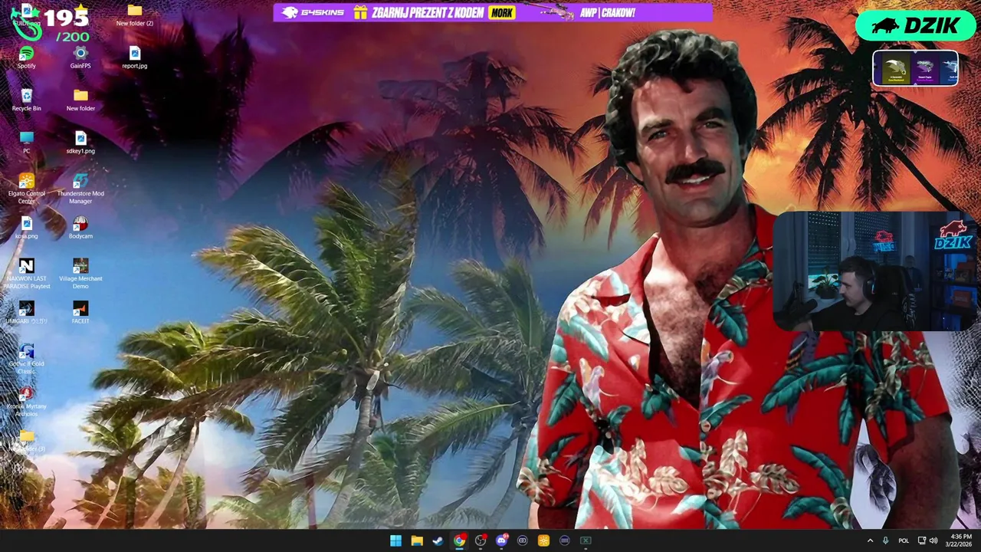This screenshot has width=981, height=552.
Task: Open Thunderstore Mod Manager shortcut
Action: 80,189
